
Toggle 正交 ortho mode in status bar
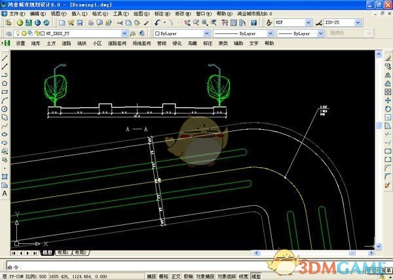(x=176, y=277)
